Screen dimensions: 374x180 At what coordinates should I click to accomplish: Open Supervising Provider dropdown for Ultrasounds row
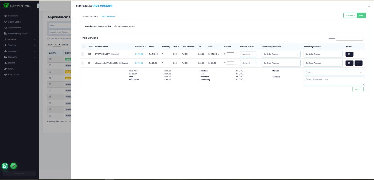281,63
